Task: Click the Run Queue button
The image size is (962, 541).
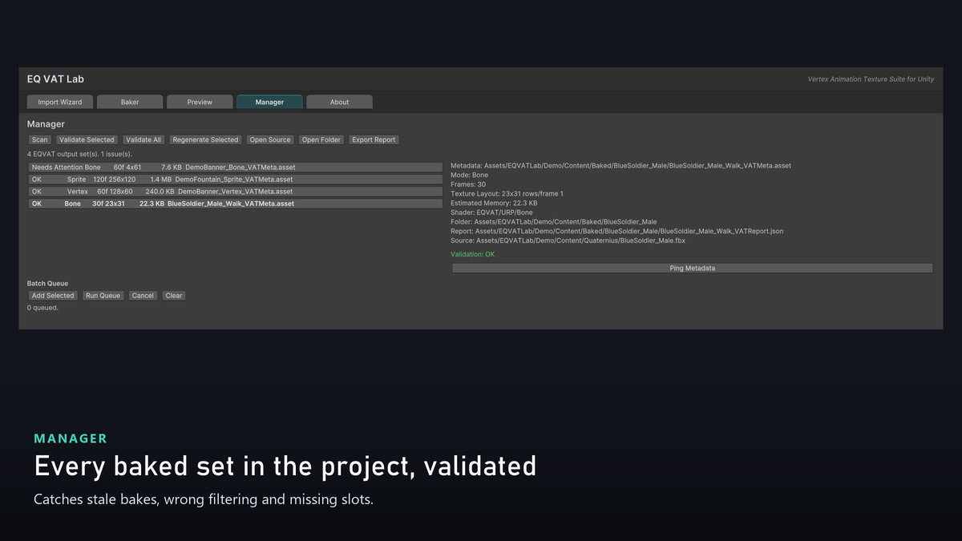Action: click(x=103, y=296)
